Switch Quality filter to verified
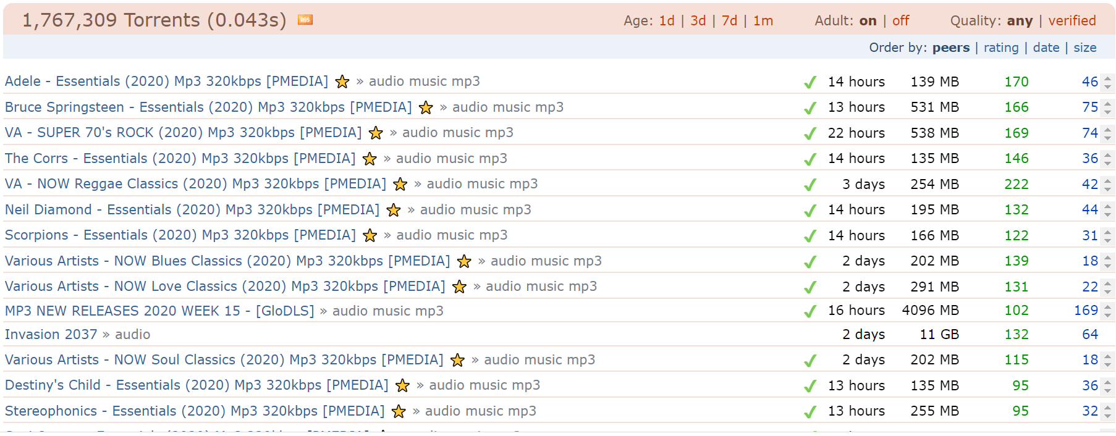1116x436 pixels. coord(1072,20)
